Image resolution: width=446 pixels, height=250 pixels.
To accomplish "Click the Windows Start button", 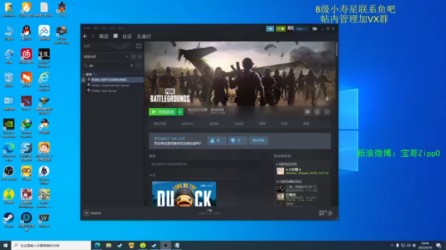I will (x=6, y=245).
